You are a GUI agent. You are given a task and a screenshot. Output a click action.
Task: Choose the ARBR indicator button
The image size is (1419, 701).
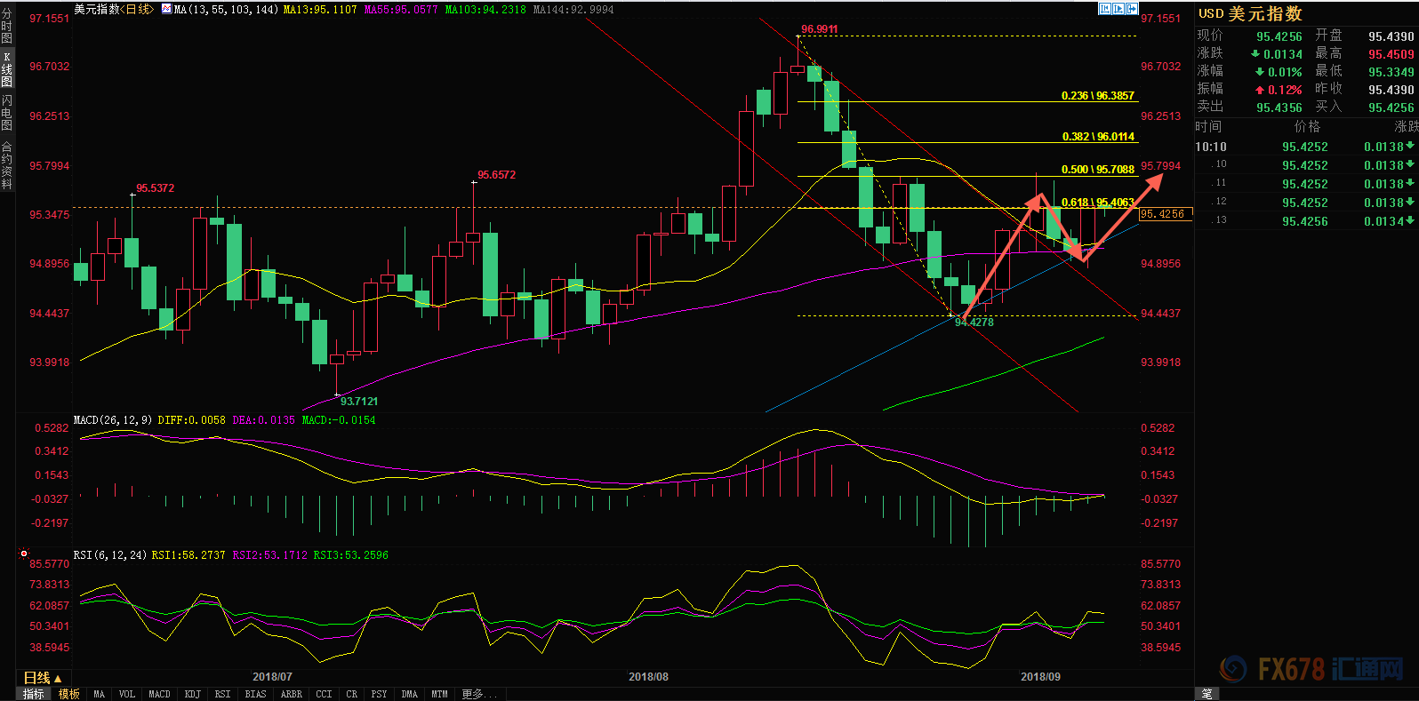coord(292,694)
